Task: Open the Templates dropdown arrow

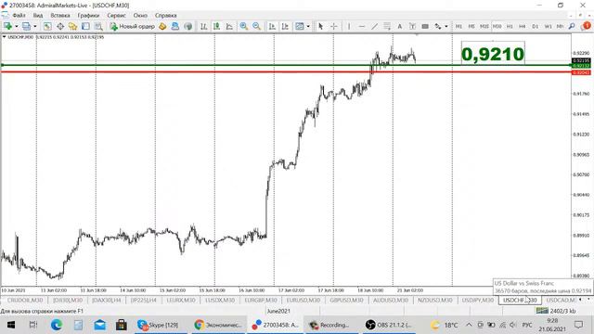Action: click(x=308, y=26)
